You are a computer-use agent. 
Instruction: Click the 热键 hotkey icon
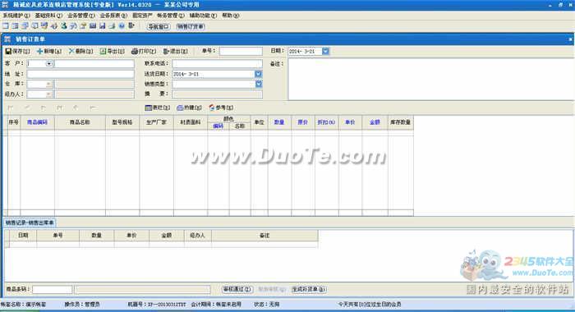tap(180, 108)
